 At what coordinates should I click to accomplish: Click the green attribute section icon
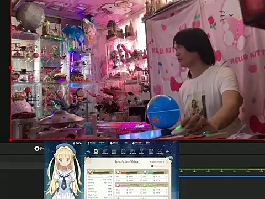tap(145, 185)
